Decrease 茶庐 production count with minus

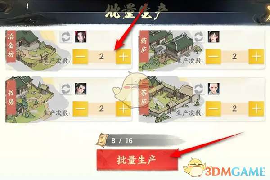213,109
